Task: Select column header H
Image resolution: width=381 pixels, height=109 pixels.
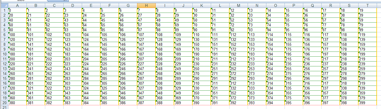Action: [146, 5]
